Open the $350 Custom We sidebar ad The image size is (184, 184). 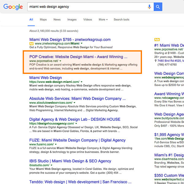[169, 175]
